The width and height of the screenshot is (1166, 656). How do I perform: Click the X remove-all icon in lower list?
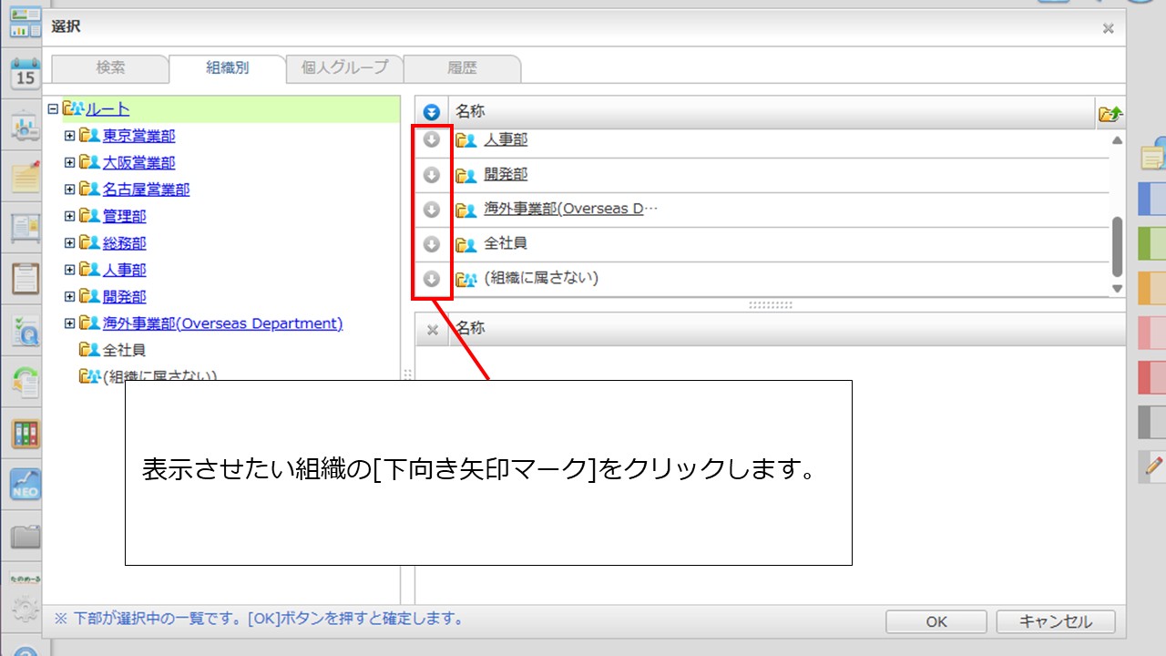(x=433, y=330)
